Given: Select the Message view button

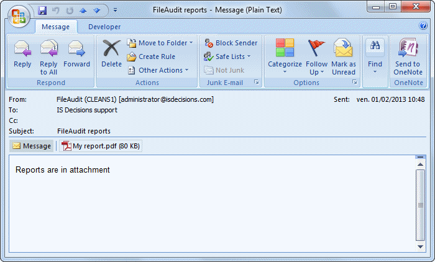Looking at the screenshot, I should (32, 146).
